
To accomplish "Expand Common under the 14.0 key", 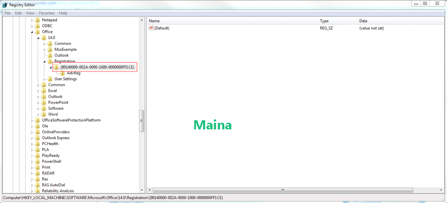I will coord(45,44).
